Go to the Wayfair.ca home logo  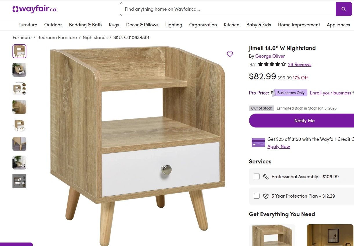[x=34, y=9]
